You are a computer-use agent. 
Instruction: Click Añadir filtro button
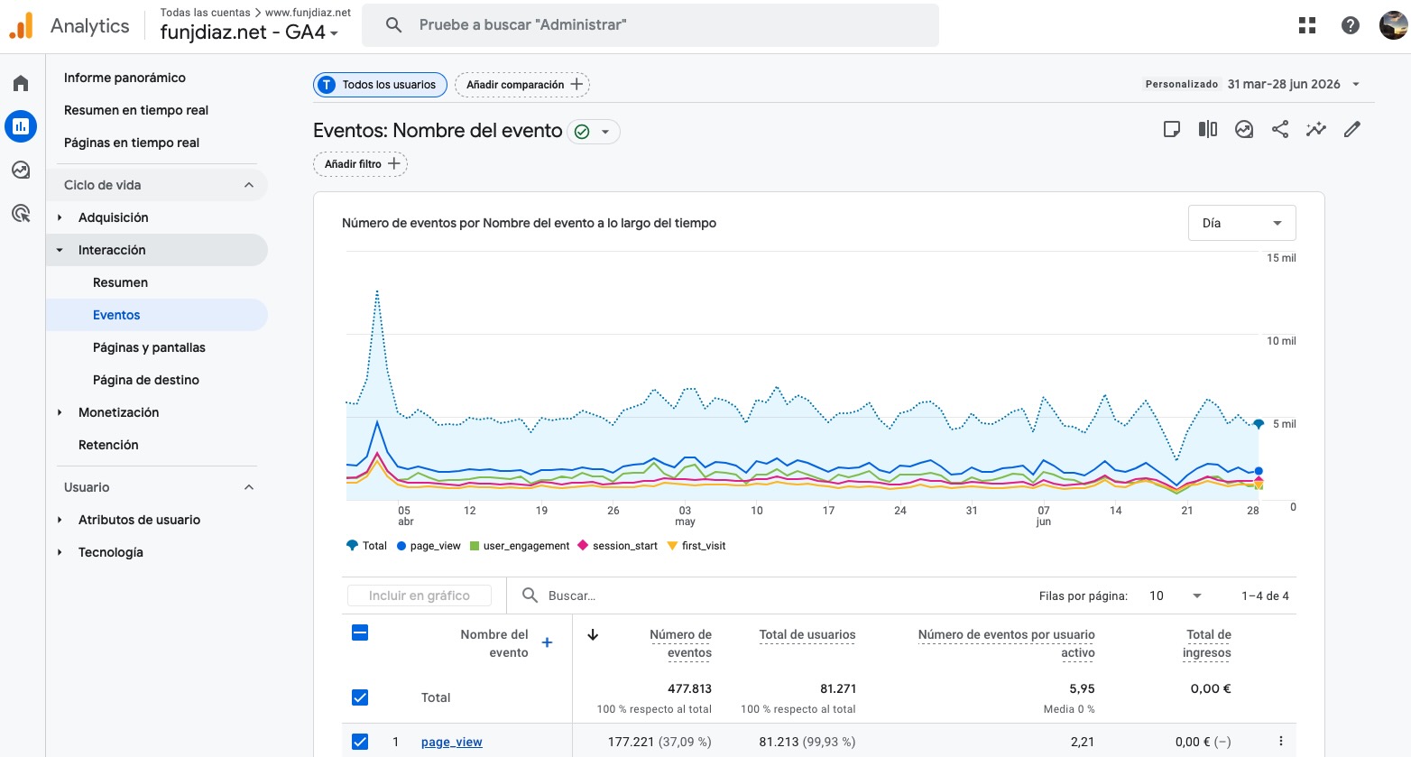(360, 164)
